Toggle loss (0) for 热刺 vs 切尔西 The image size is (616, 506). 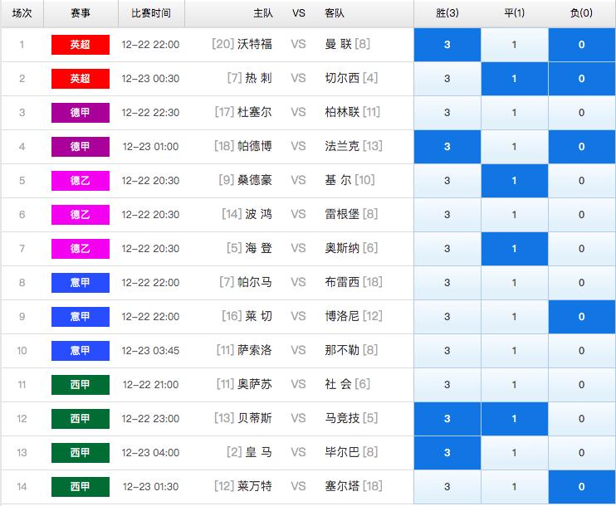point(582,79)
